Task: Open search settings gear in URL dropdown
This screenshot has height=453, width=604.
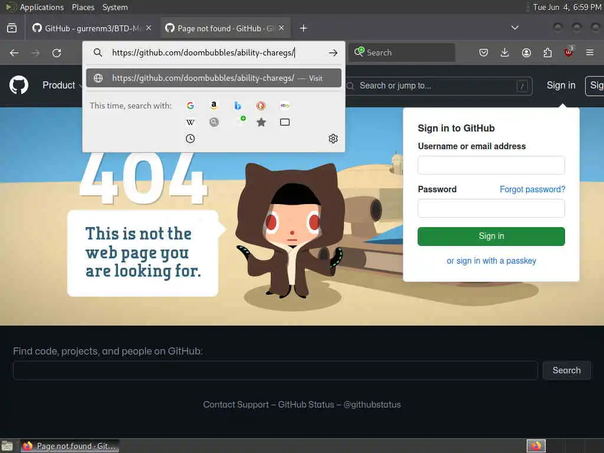Action: coord(333,139)
